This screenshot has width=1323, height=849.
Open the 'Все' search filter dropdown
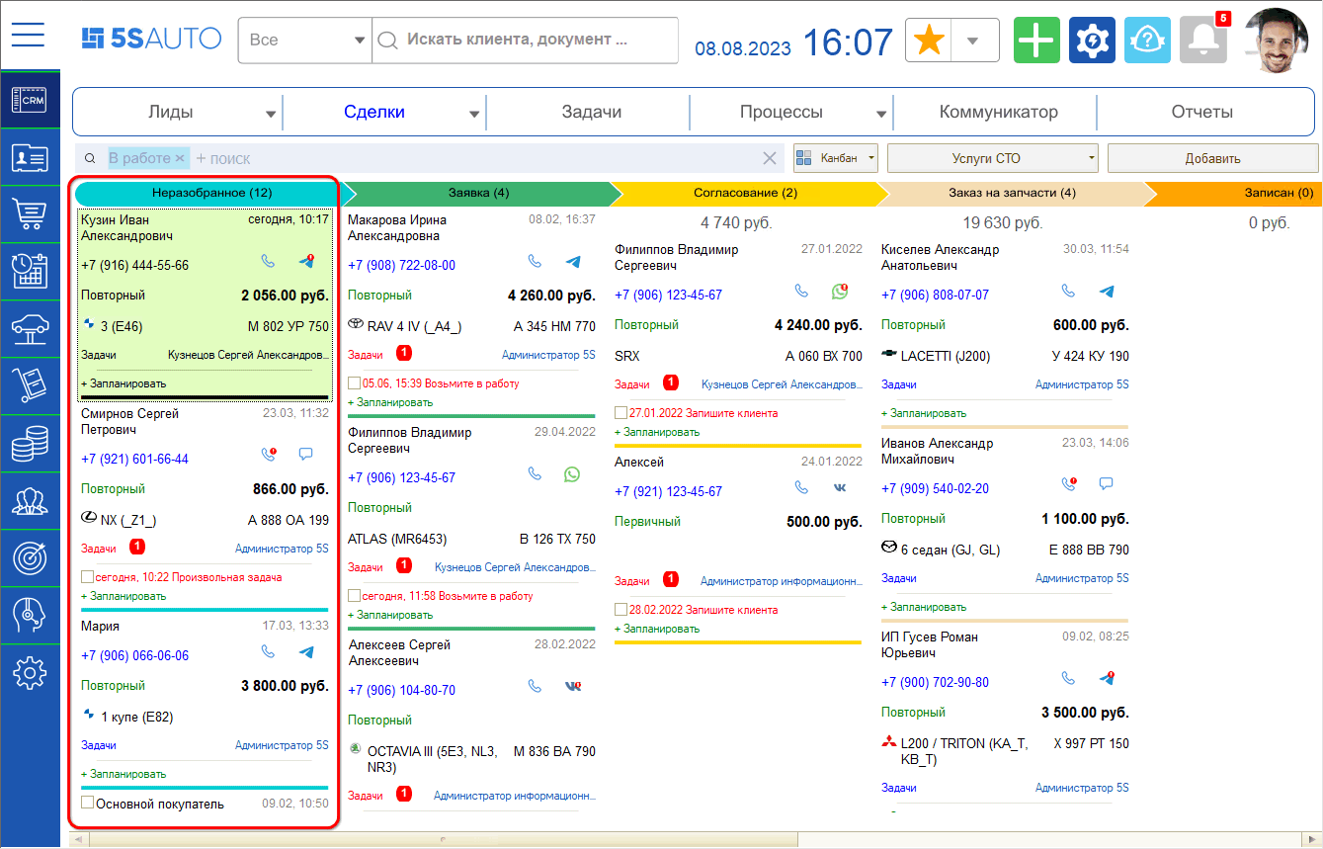tap(304, 40)
